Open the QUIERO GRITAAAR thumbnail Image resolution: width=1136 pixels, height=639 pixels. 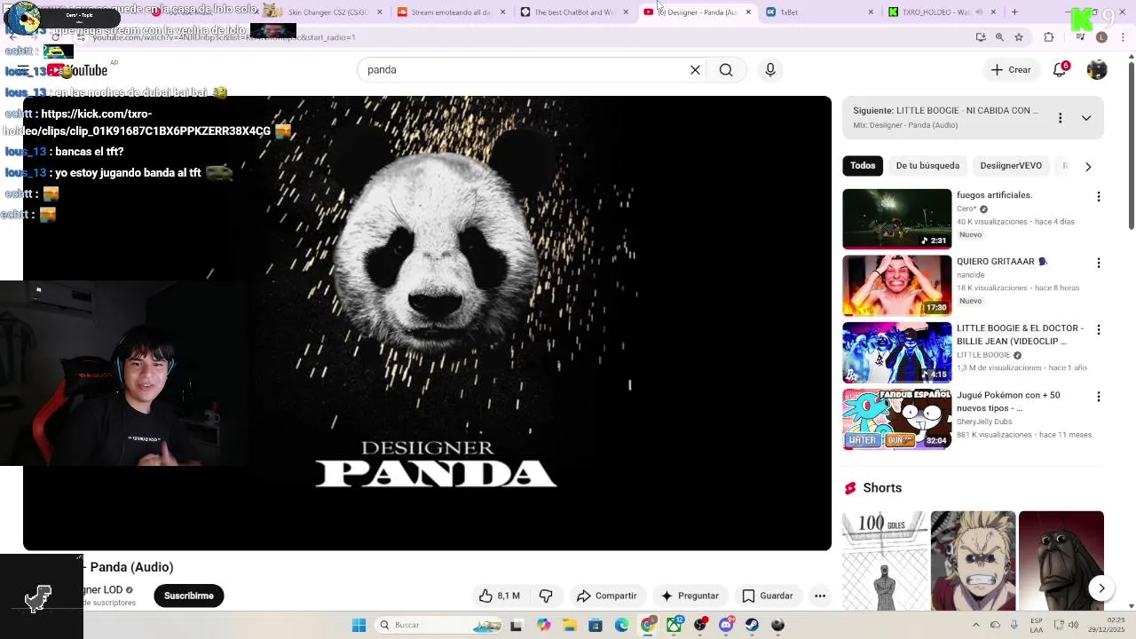click(x=896, y=286)
